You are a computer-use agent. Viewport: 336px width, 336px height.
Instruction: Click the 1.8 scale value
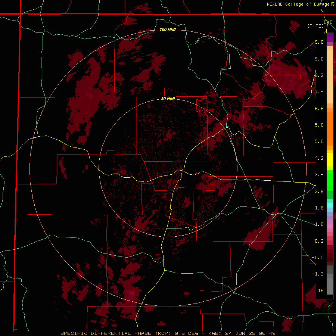pos(319,208)
